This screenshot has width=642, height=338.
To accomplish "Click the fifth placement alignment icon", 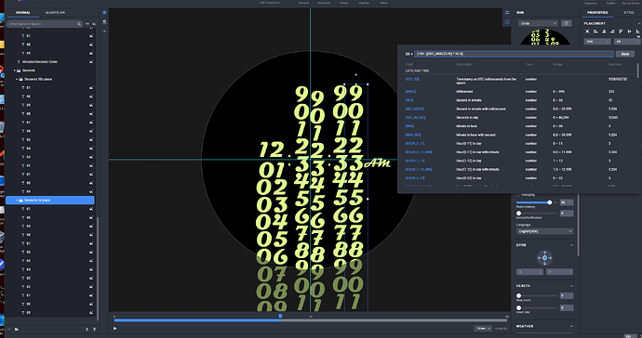I will click(x=622, y=32).
